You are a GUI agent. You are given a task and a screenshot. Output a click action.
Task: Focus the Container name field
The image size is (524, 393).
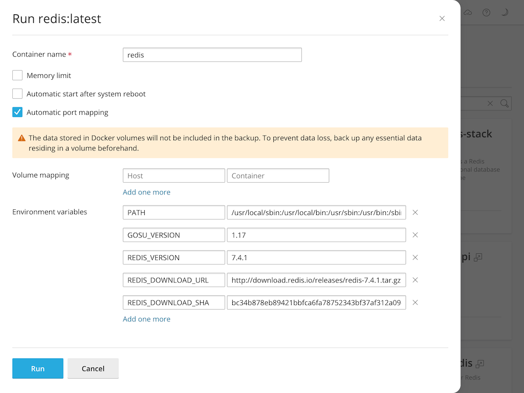tap(212, 55)
